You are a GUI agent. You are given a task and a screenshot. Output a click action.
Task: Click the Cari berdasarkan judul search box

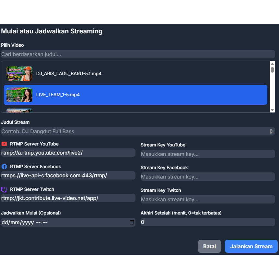(138, 54)
